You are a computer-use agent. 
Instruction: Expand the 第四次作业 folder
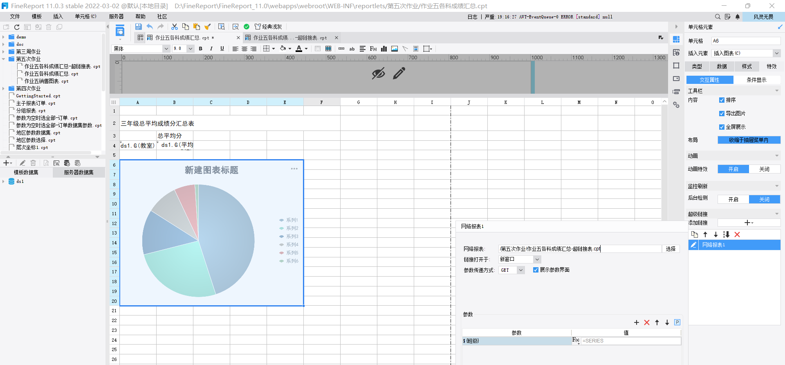4,88
